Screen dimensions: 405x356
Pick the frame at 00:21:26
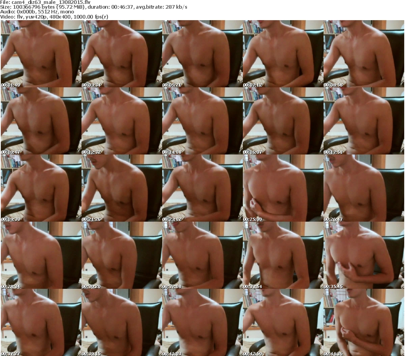(x=122, y=188)
